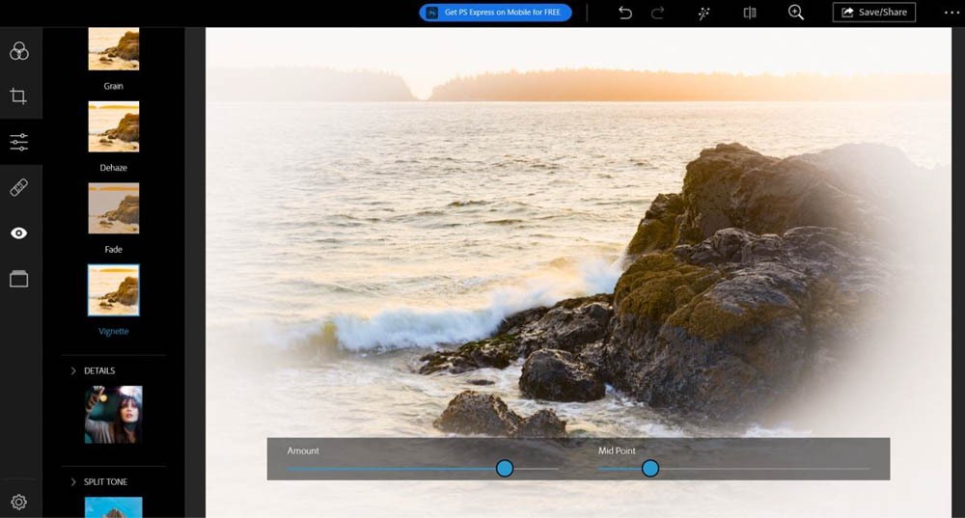Open the Adjustments sliders panel icon
The width and height of the screenshot is (965, 518).
(19, 142)
